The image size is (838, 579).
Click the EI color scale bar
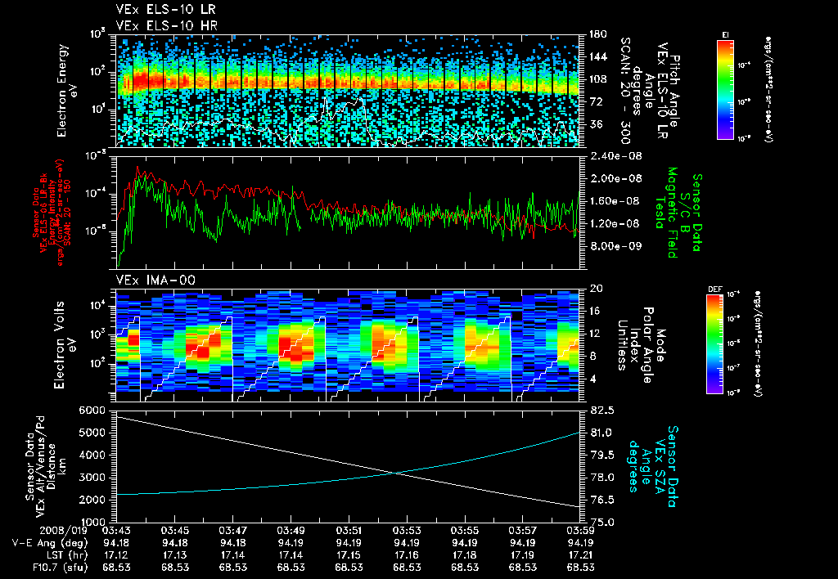click(725, 89)
